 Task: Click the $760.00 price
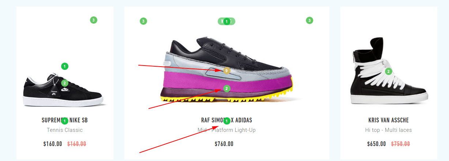tap(224, 144)
